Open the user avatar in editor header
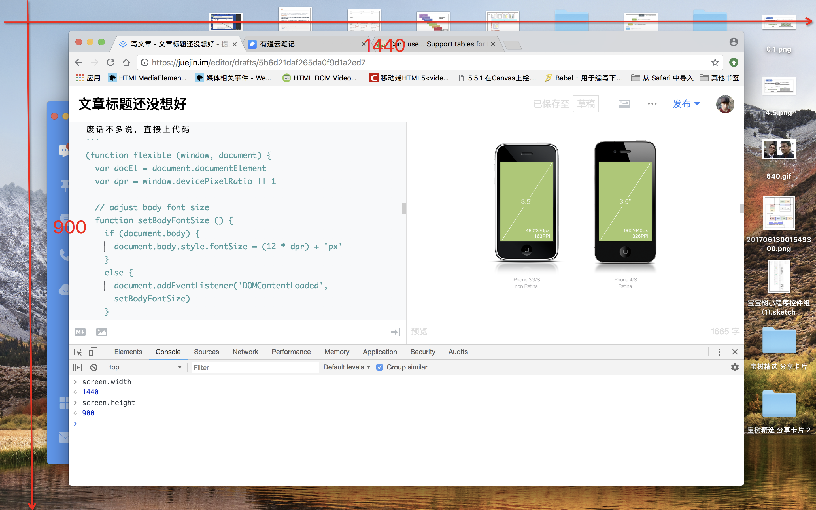The image size is (816, 510). point(725,104)
